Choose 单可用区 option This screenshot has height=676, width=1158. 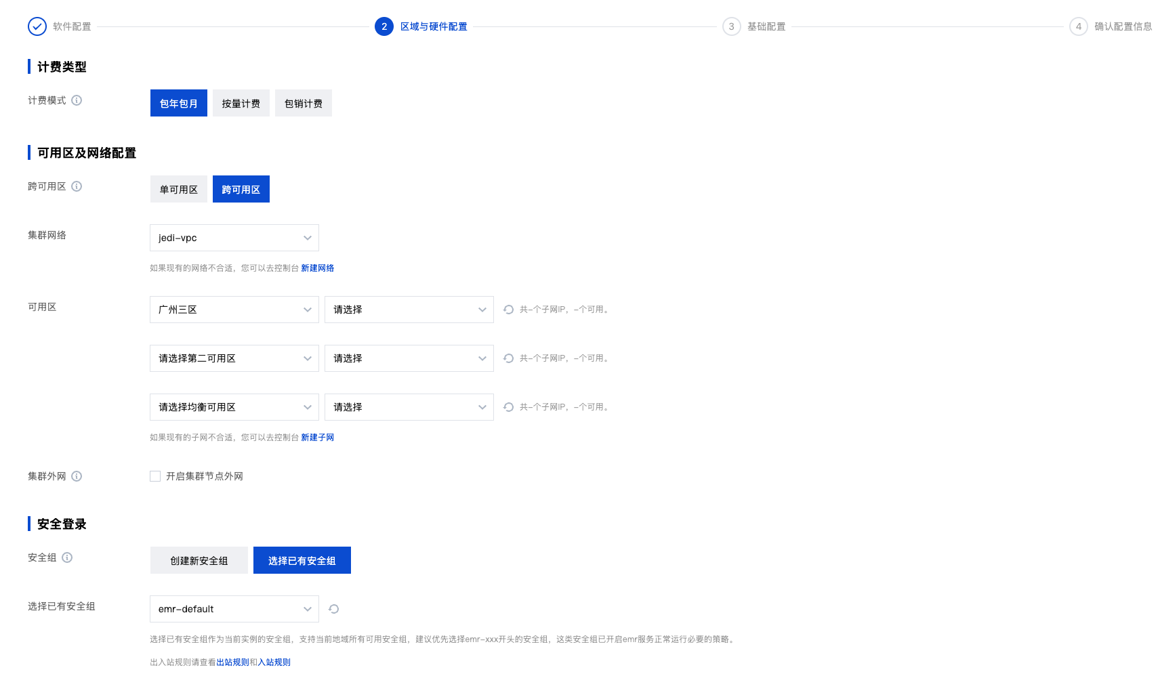point(179,189)
